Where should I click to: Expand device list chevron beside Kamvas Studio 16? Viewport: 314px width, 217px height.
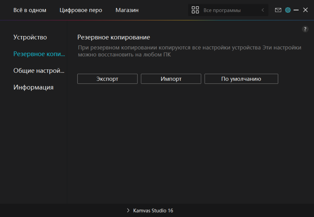click(128, 211)
